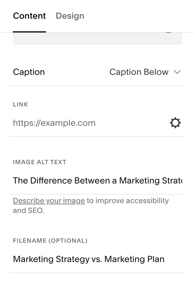Screen dimensions: 195x305
Task: Open the Describe your image link
Action: point(49,201)
